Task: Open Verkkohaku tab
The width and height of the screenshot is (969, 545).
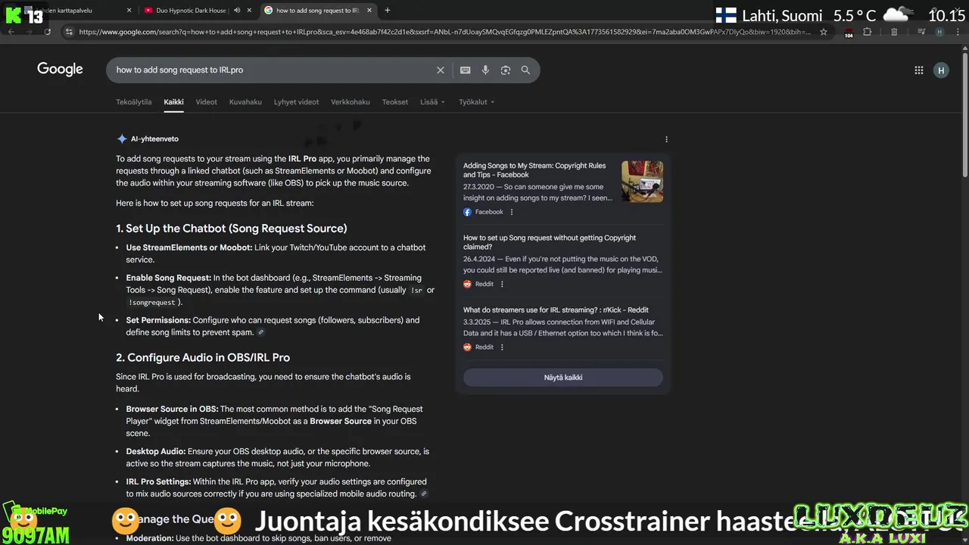Action: tap(351, 102)
